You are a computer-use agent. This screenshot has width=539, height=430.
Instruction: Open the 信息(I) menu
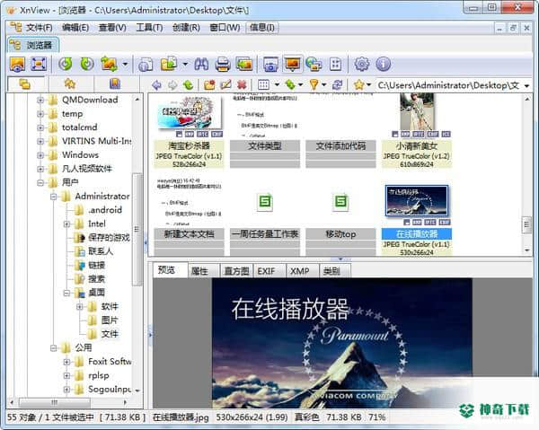[x=262, y=28]
